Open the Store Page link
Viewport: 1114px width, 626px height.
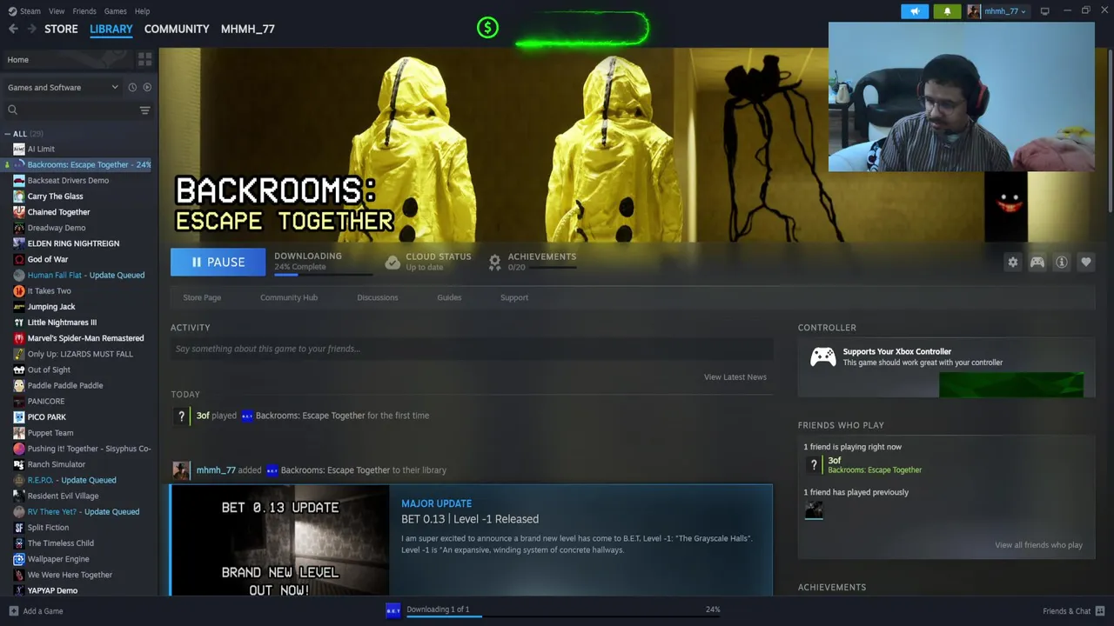click(202, 297)
